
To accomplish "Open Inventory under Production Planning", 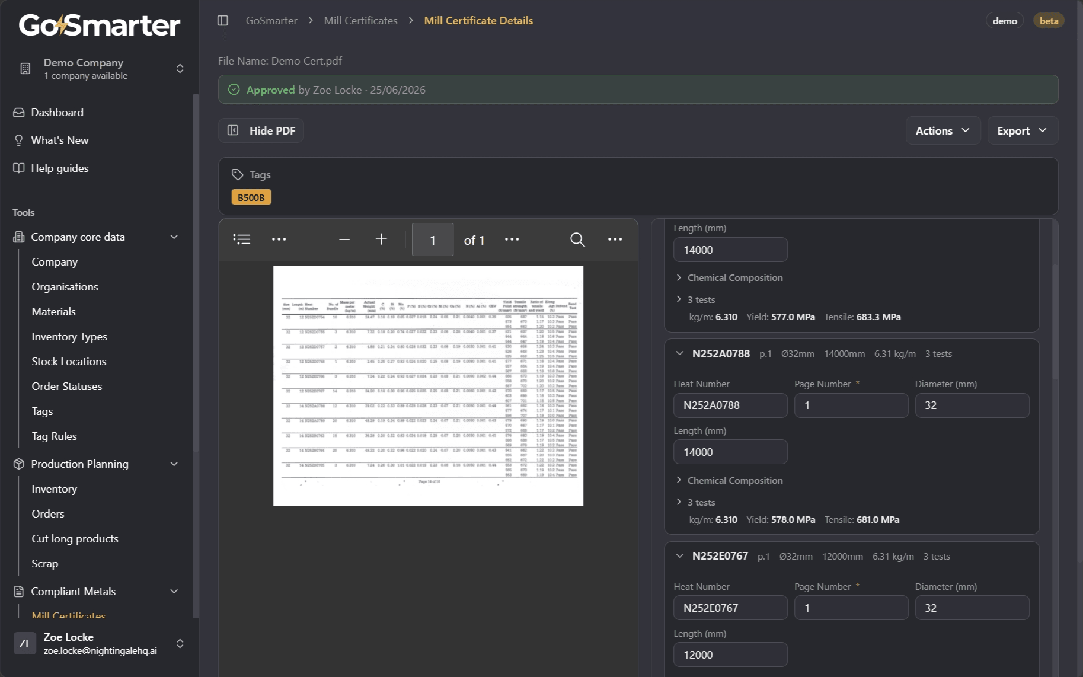I will pos(54,489).
